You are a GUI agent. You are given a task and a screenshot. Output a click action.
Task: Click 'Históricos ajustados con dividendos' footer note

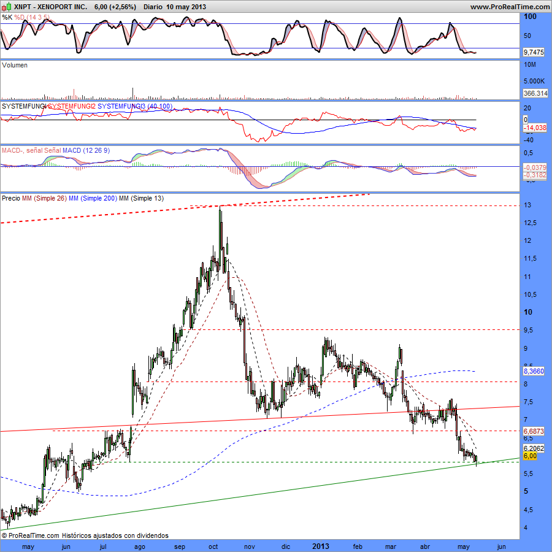tap(115, 535)
